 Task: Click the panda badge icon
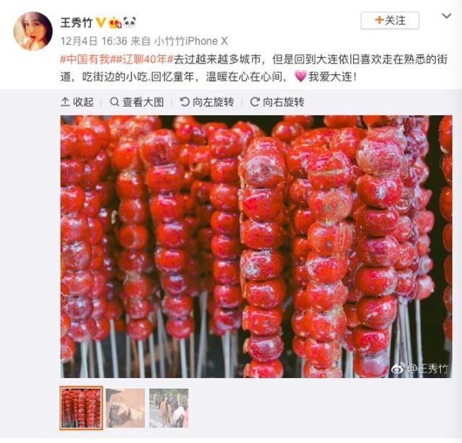(129, 22)
